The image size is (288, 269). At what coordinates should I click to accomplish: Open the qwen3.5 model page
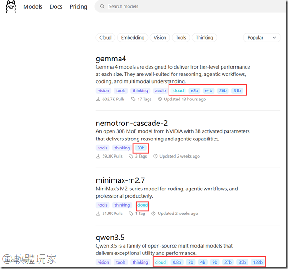click(110, 237)
